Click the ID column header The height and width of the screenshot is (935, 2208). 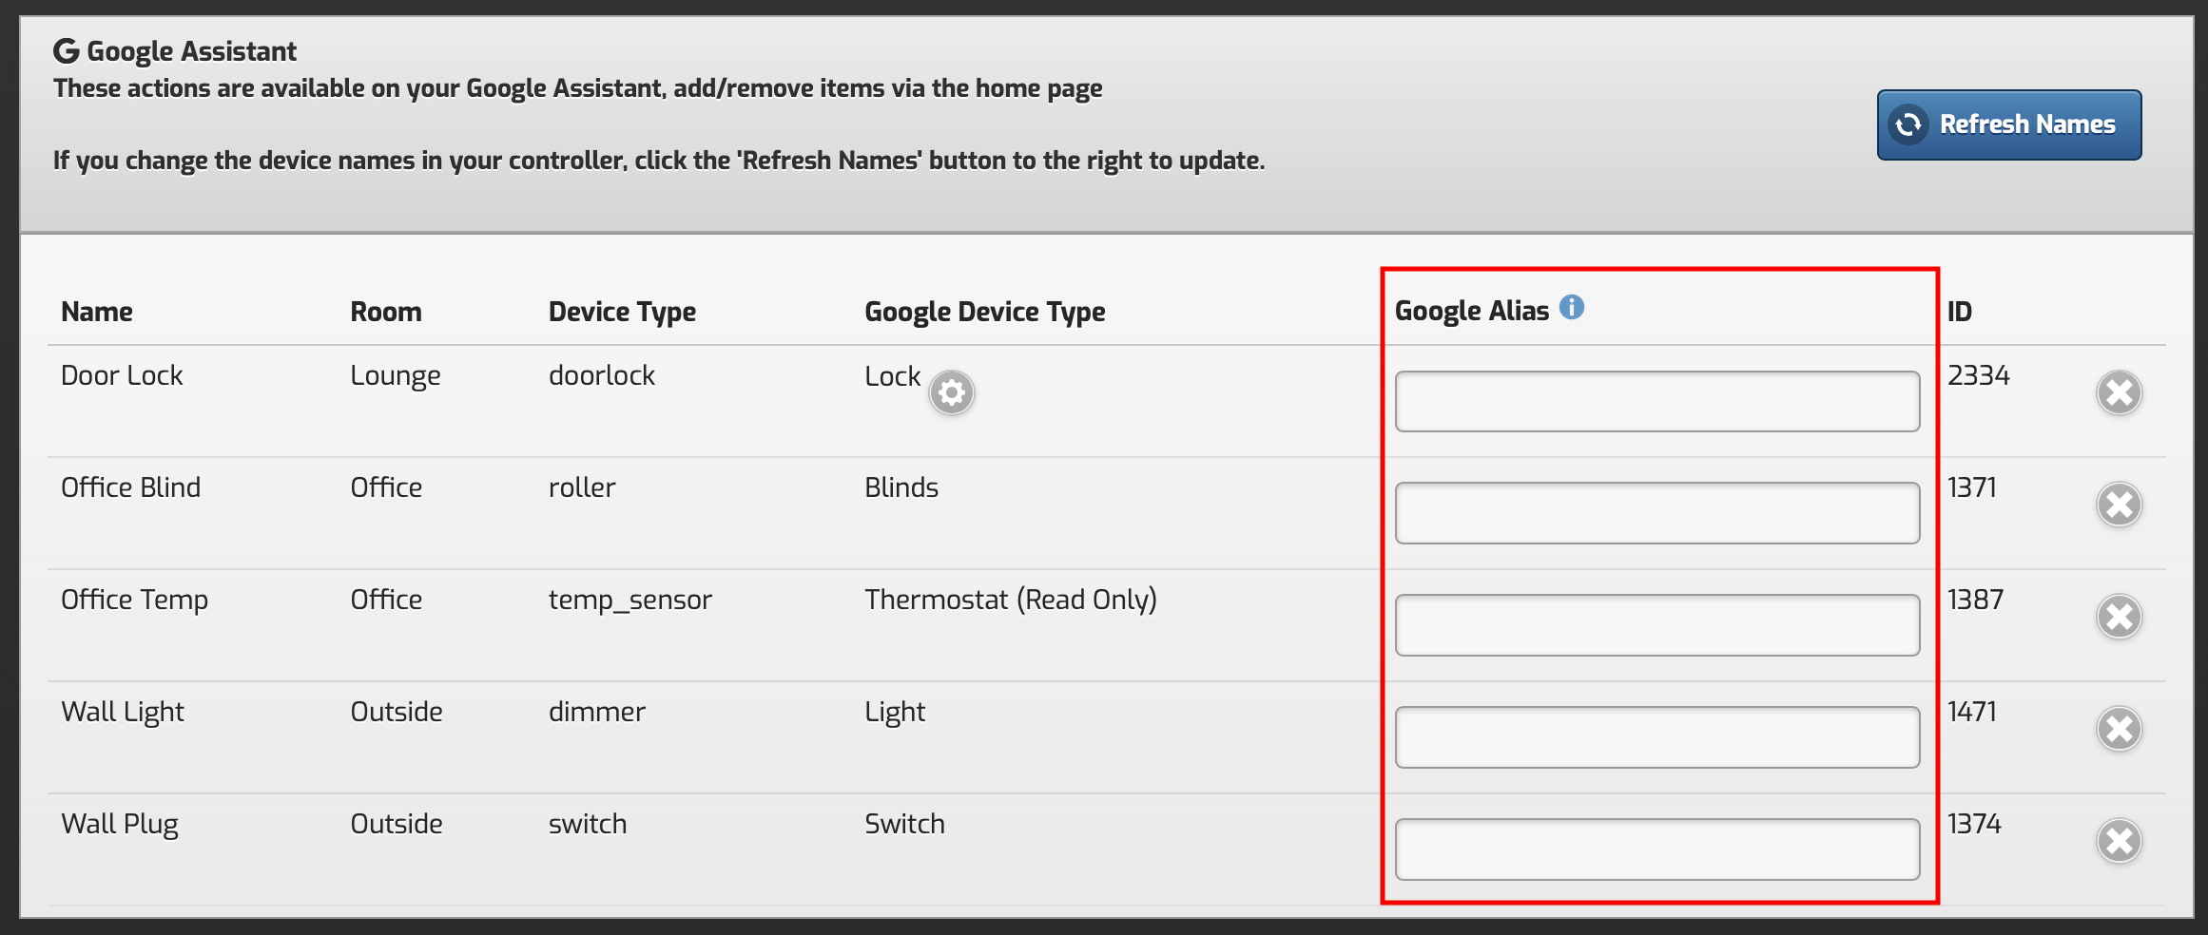[1960, 312]
